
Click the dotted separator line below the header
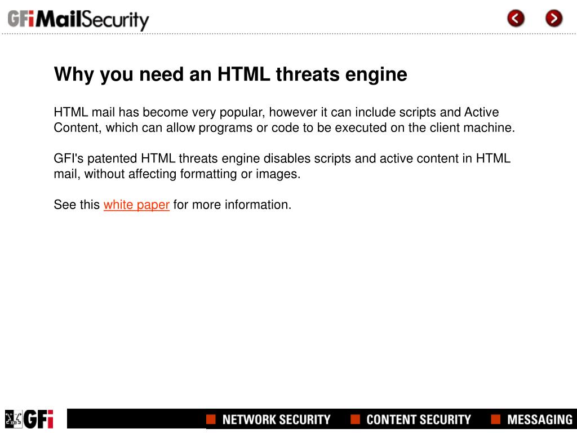pyautogui.click(x=288, y=34)
